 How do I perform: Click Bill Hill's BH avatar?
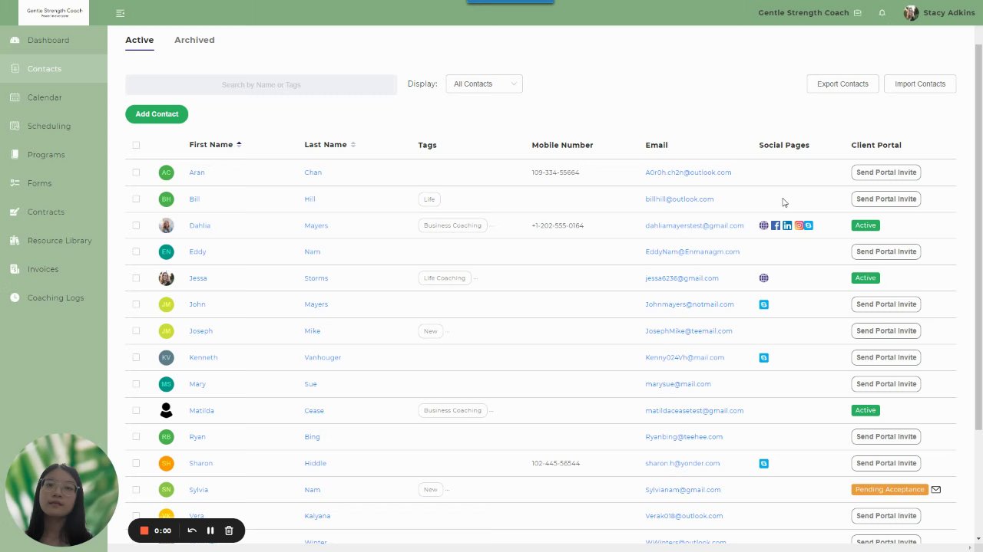(x=166, y=199)
